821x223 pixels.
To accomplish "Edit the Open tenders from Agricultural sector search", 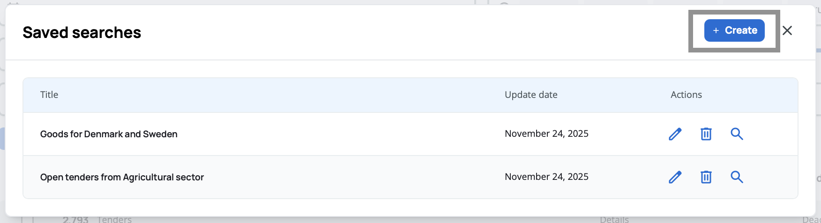I will [675, 177].
